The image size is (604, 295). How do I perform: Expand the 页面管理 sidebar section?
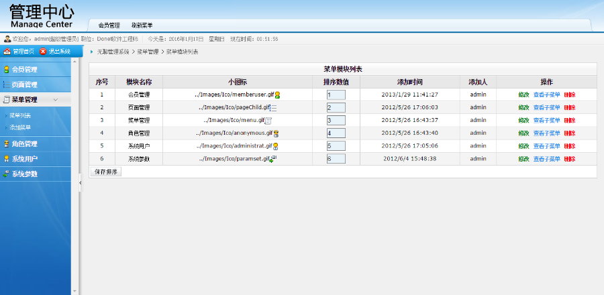tap(36, 84)
